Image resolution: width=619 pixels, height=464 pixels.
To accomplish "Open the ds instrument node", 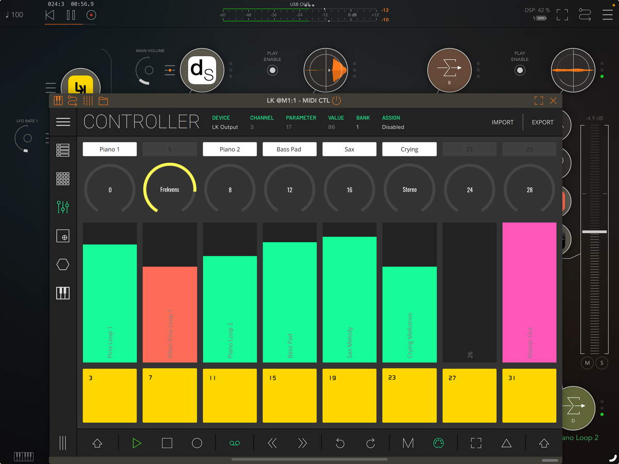I will point(201,71).
